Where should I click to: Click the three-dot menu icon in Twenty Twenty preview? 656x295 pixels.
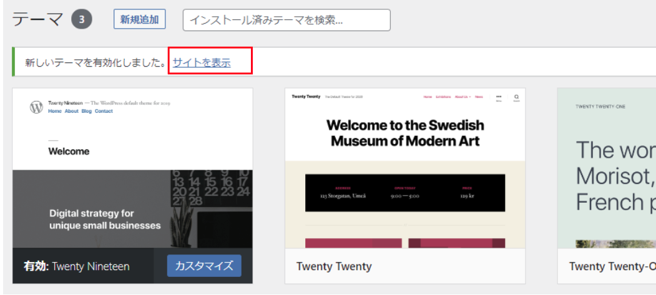pos(499,97)
